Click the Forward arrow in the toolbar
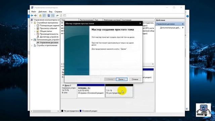215x121 pixels. 36,15
